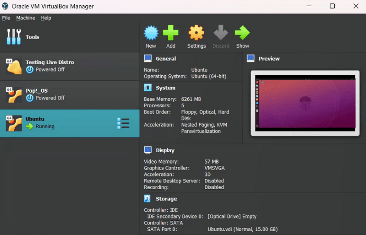Click the Testing Live Distro OS icon

click(x=14, y=66)
